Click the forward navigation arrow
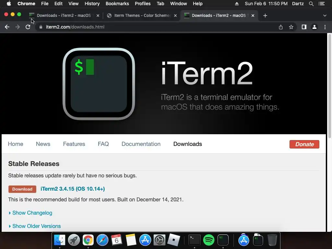Viewport: 332px width, 249px height. tap(18, 27)
